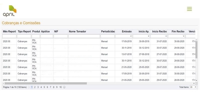200x92 pixels.
Task: Click previous page arrow in pager
Action: pos(29,87)
